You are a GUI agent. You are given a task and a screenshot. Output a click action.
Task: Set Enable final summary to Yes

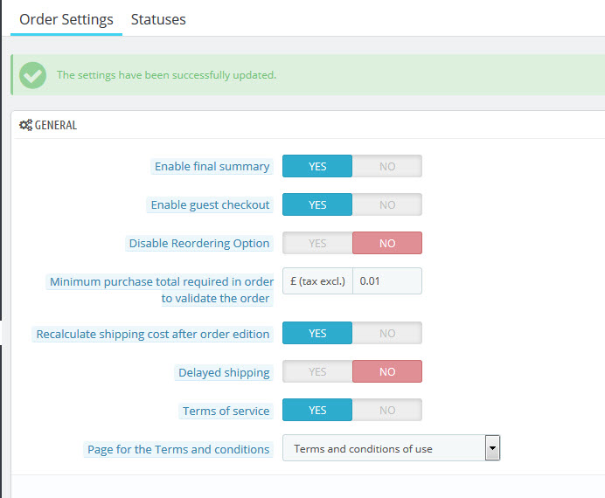click(x=317, y=166)
